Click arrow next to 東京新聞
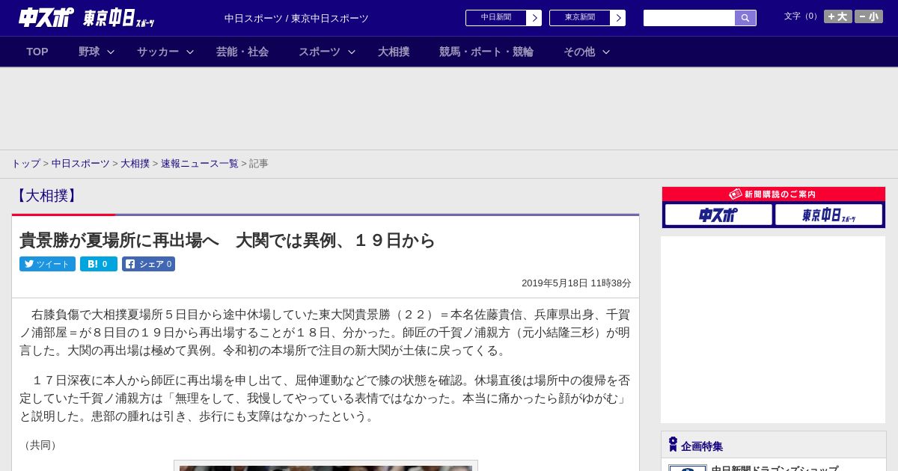The height and width of the screenshot is (471, 898). point(618,18)
